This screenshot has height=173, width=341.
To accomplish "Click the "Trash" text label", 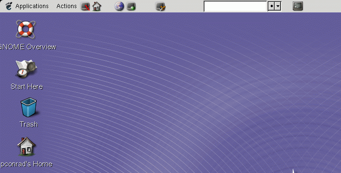I will [x=29, y=124].
